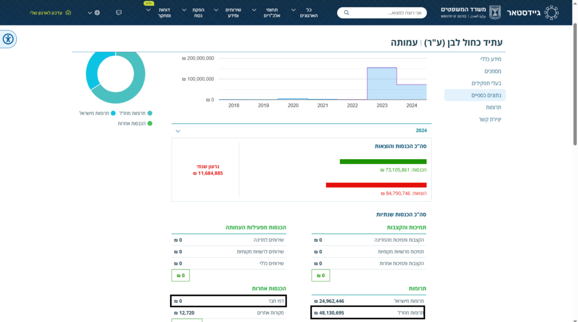Click the GuideStar logo icon
This screenshot has height=322, width=578.
point(551,12)
